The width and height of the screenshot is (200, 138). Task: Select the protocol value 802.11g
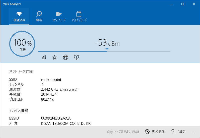pyautogui.click(x=48, y=99)
